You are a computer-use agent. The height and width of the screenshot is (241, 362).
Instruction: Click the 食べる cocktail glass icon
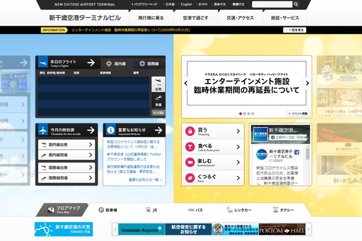[190, 147]
